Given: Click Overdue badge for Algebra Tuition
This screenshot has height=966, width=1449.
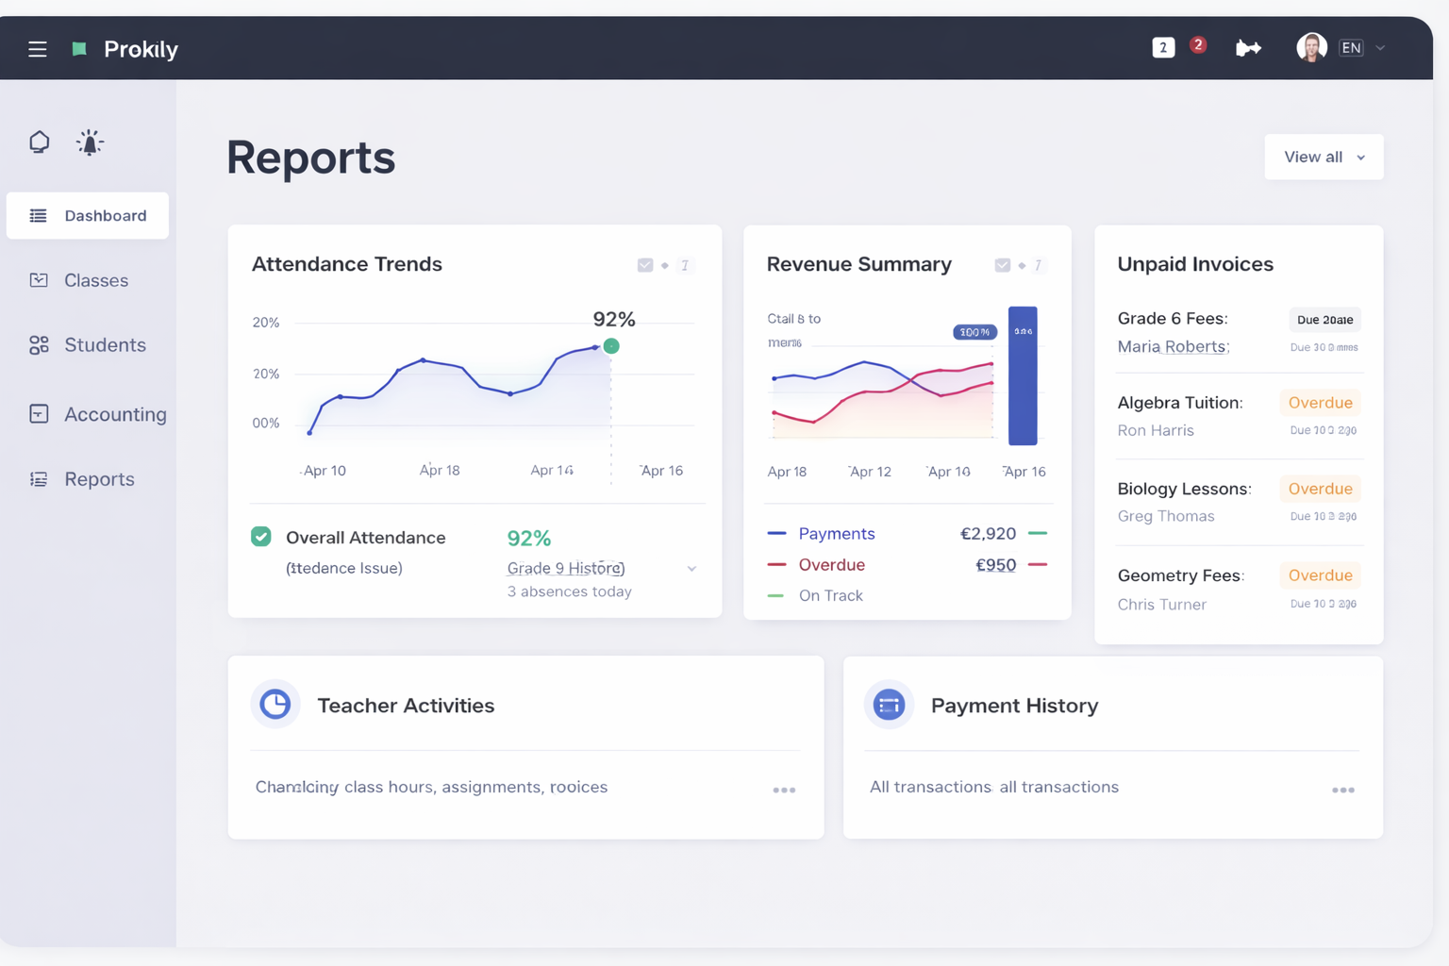Looking at the screenshot, I should (1320, 403).
